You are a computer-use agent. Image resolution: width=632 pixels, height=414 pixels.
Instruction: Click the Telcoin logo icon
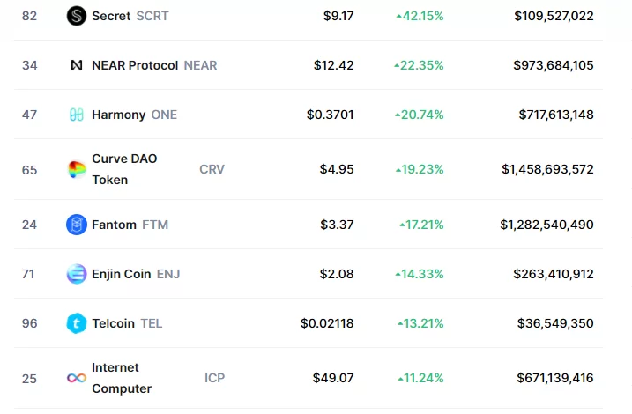coord(77,323)
